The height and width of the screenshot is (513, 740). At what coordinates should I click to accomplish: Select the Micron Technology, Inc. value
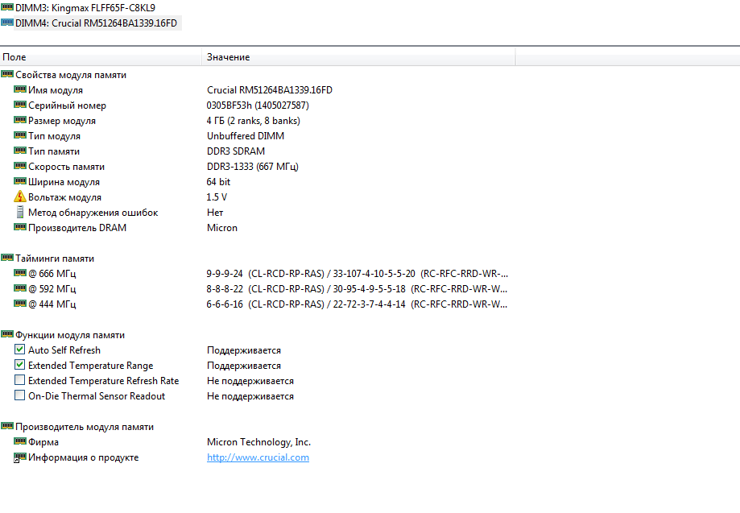(x=258, y=442)
